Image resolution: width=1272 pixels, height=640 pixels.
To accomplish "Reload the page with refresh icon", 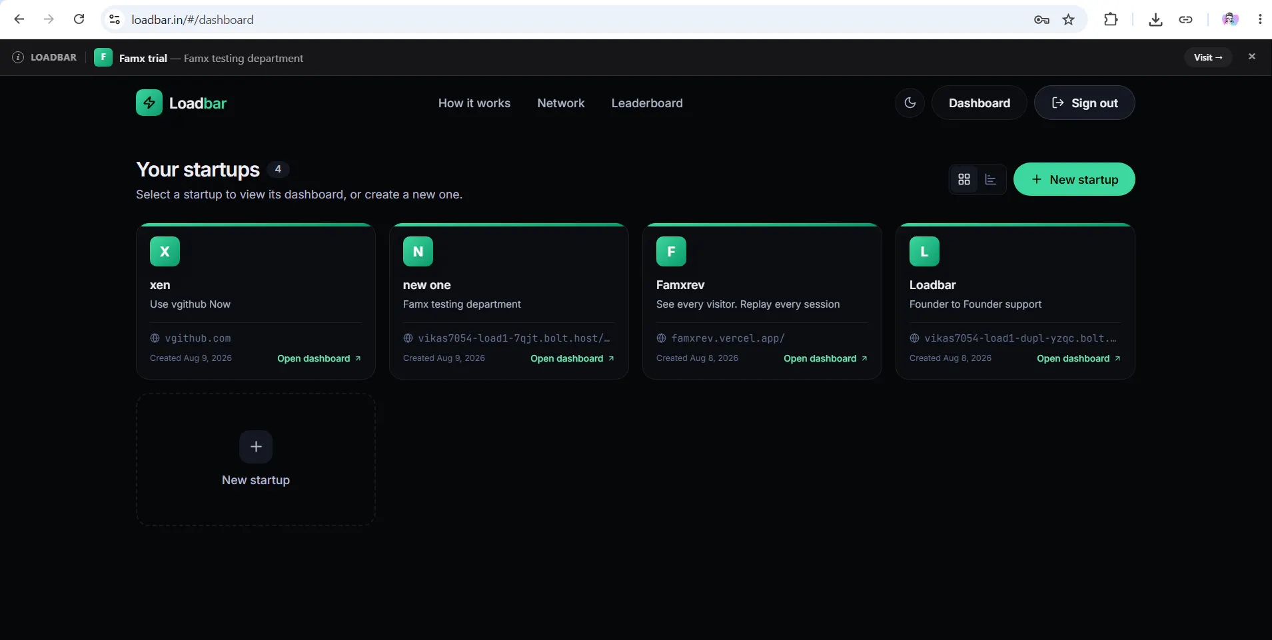I will [79, 19].
